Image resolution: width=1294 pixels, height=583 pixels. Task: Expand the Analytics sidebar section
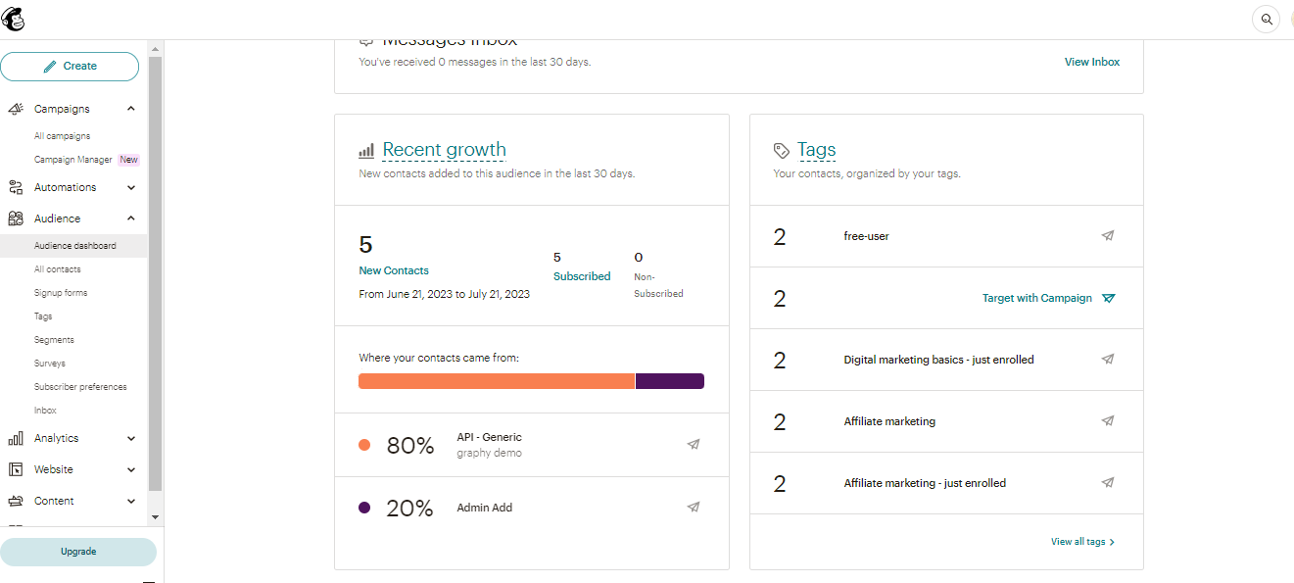coord(131,438)
